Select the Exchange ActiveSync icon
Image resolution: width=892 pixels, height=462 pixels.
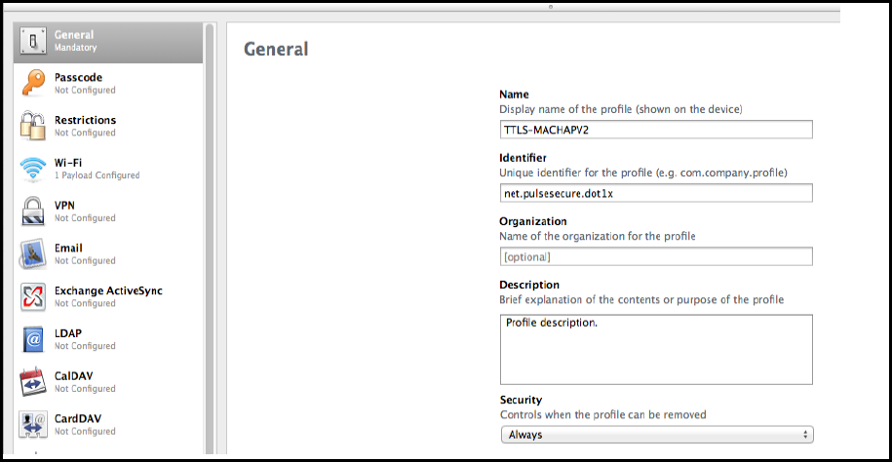click(x=33, y=296)
